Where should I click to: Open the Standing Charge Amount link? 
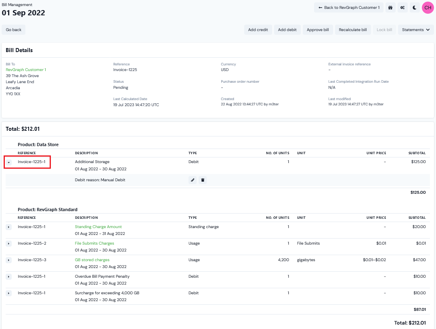click(98, 226)
